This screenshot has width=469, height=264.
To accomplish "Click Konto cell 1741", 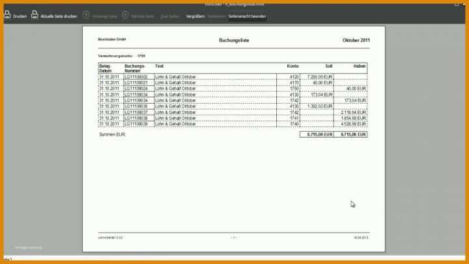I will (294, 118).
